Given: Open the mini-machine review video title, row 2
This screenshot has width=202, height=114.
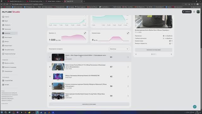Looking at the screenshot, I should coord(85,66).
